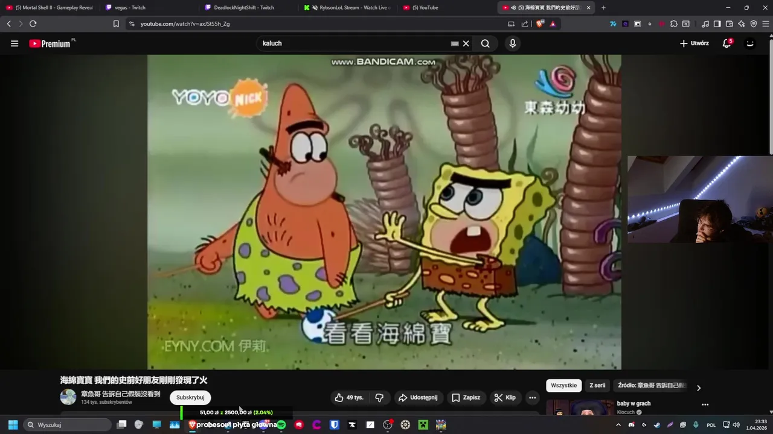Screen dimensions: 773x434
Task: Open Brave Rewards triangle icon
Action: pos(552,24)
